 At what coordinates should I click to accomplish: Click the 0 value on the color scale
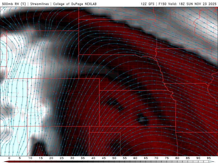[9, 158]
